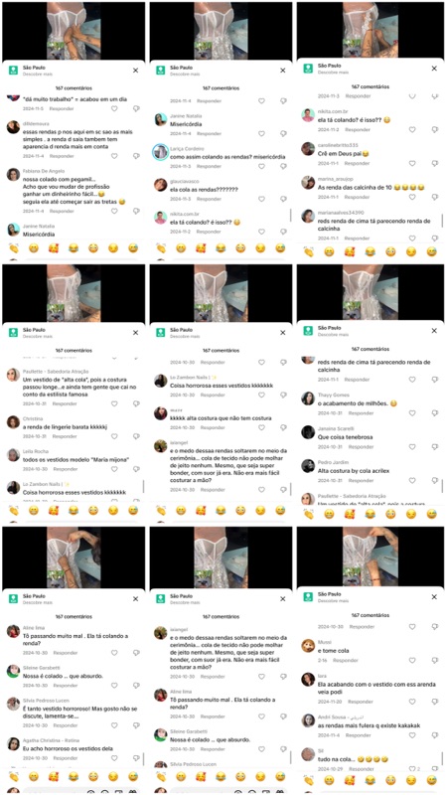Toggle like on Lariça Cordeiro's comment
Viewport: 447px width, 795px height.
tap(261, 166)
